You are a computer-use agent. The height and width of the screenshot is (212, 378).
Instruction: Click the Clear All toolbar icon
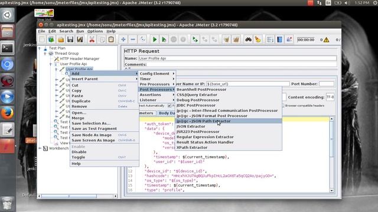(236, 39)
